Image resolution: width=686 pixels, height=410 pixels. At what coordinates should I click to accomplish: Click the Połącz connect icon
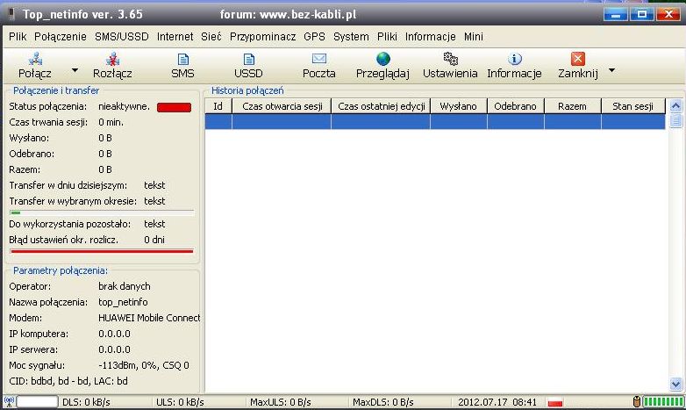[x=36, y=59]
